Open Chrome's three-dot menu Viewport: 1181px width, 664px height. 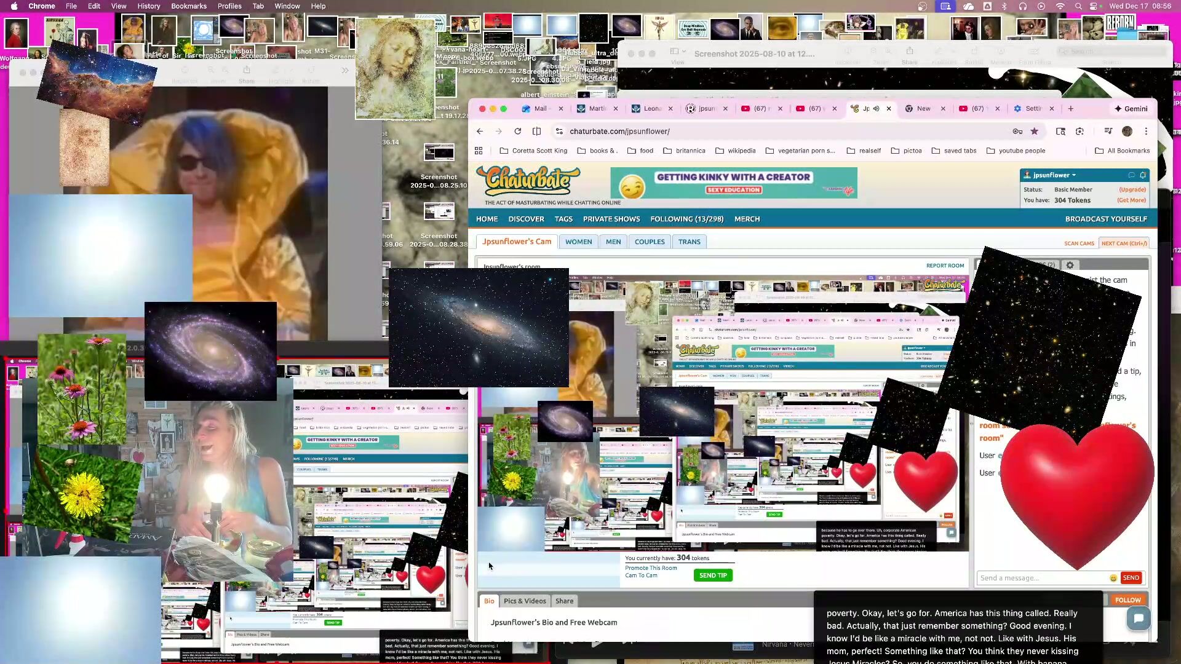click(x=1146, y=131)
